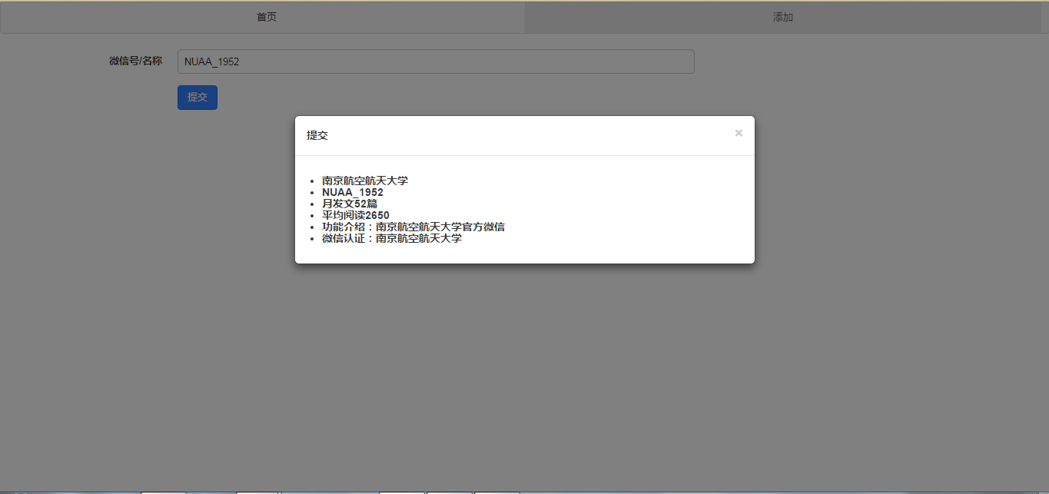Viewport: 1049px width, 494px height.
Task: Click the blue 提交 button
Action: [198, 98]
